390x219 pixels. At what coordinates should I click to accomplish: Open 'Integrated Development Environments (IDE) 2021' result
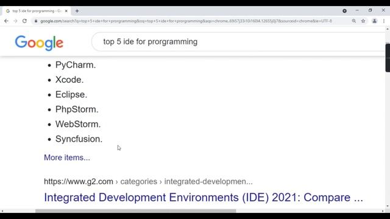[x=204, y=197]
